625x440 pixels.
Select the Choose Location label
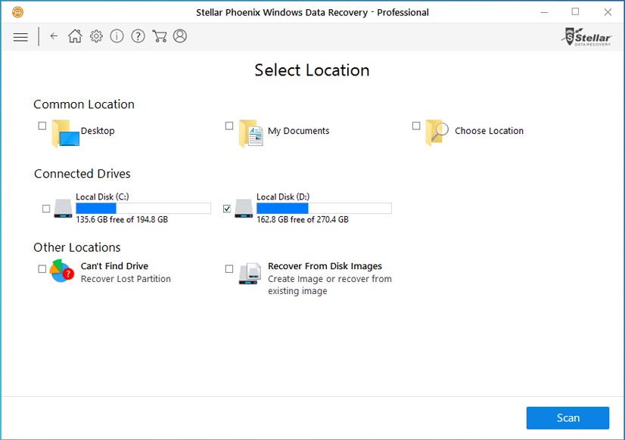(x=489, y=131)
